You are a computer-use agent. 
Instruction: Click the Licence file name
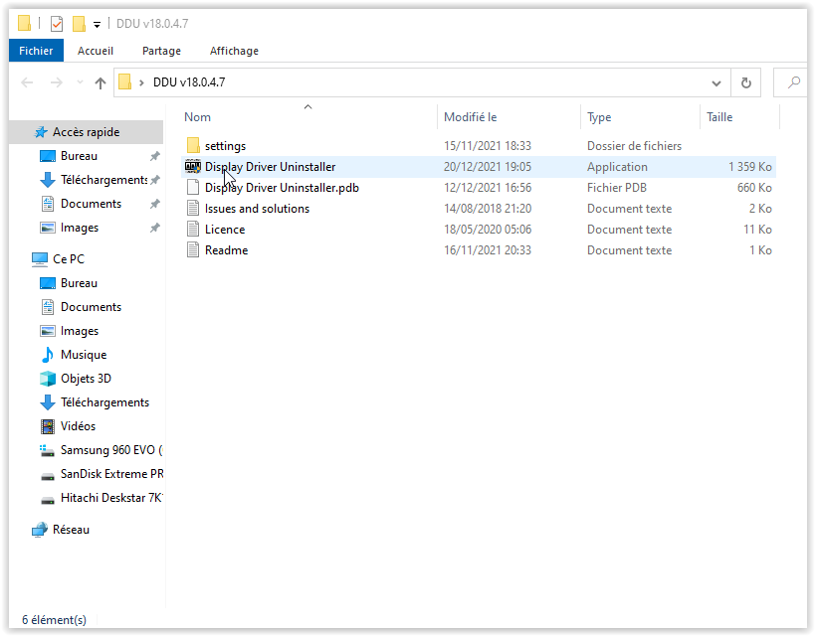point(225,230)
